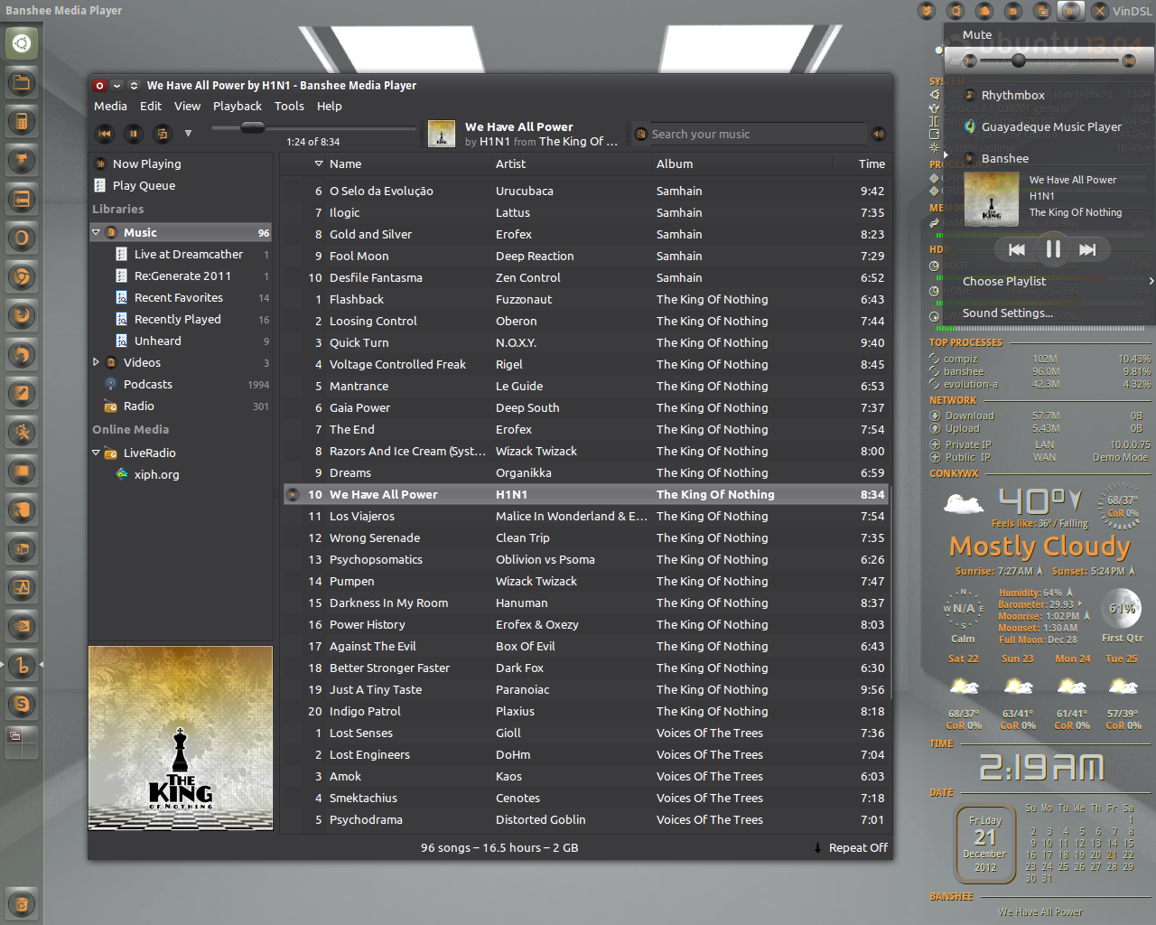
Task: Select Banshee entry in sound menu
Action: (1049, 158)
